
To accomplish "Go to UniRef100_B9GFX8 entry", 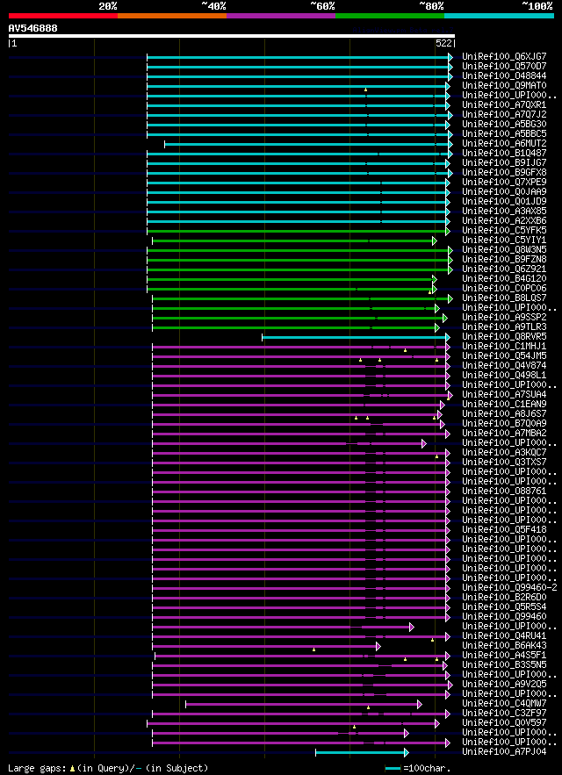I will point(504,172).
